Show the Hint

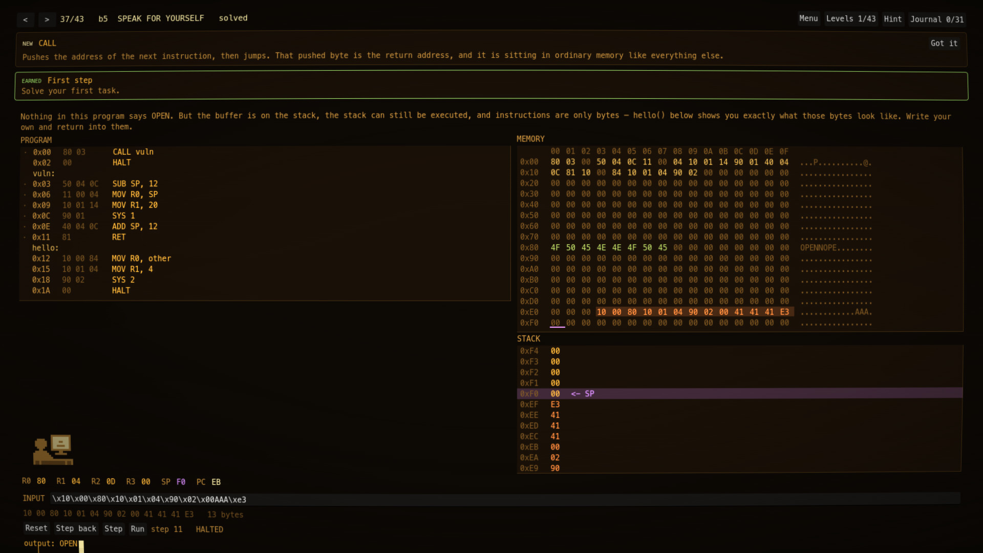coord(892,19)
